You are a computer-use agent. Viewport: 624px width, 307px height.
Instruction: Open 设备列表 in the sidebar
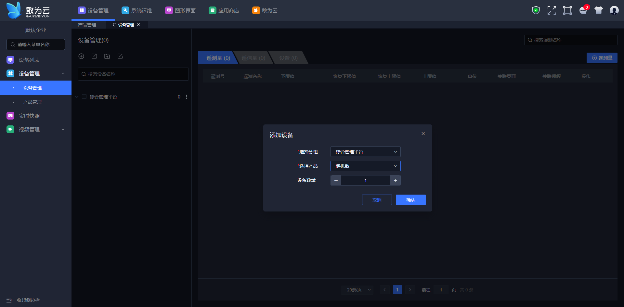click(x=36, y=60)
